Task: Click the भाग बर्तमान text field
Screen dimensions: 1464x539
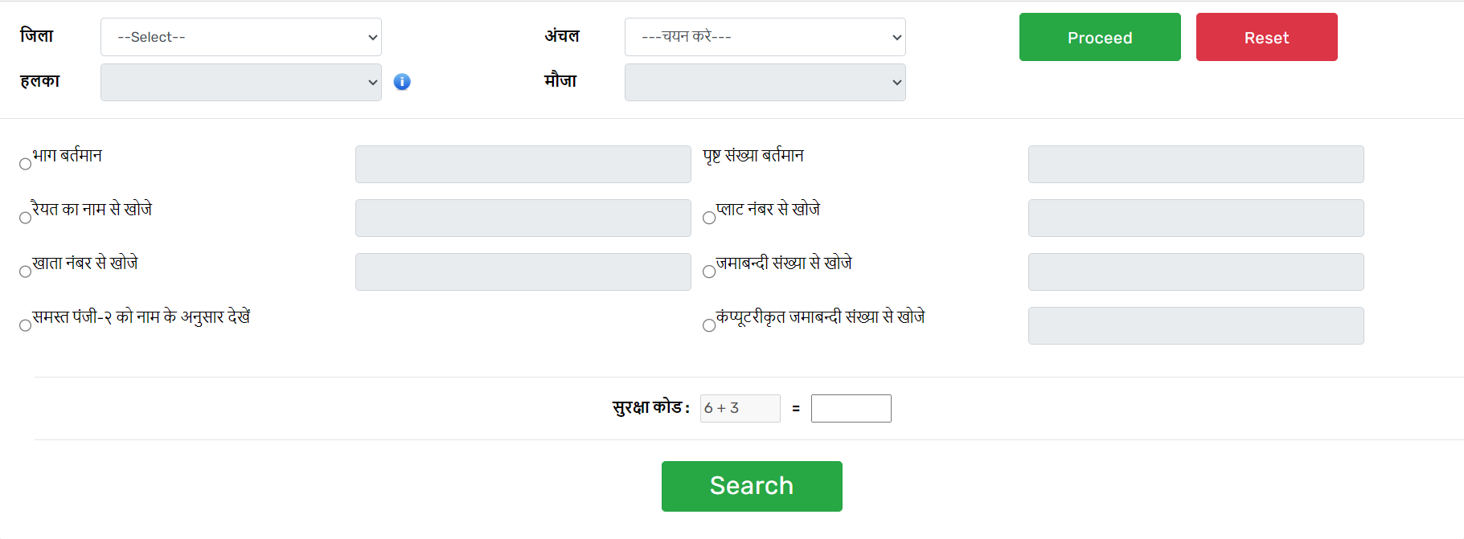Action: pyautogui.click(x=523, y=164)
